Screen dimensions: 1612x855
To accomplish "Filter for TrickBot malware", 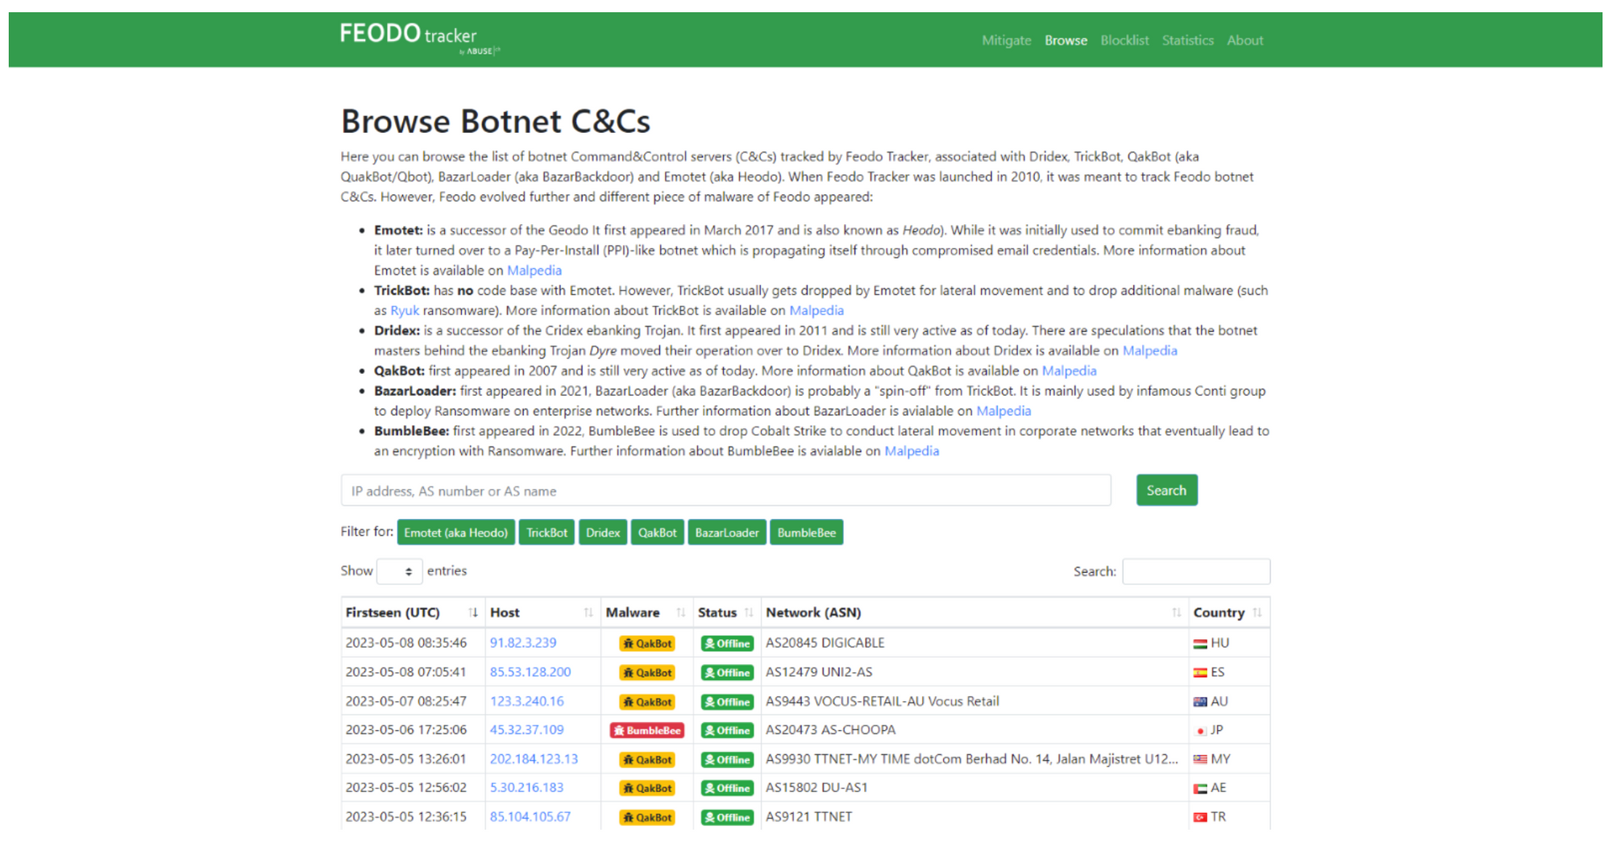I will [546, 533].
